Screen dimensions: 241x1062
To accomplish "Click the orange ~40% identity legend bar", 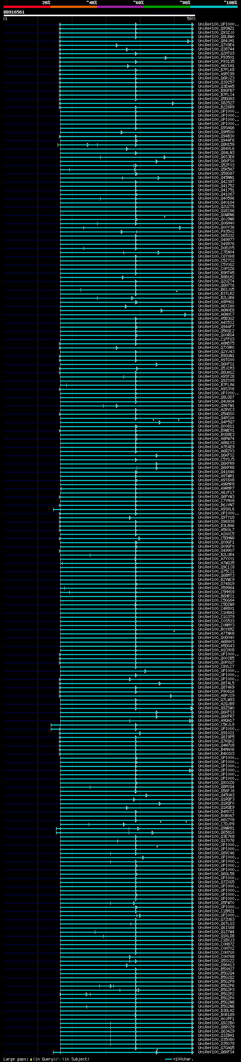I will (74, 7).
